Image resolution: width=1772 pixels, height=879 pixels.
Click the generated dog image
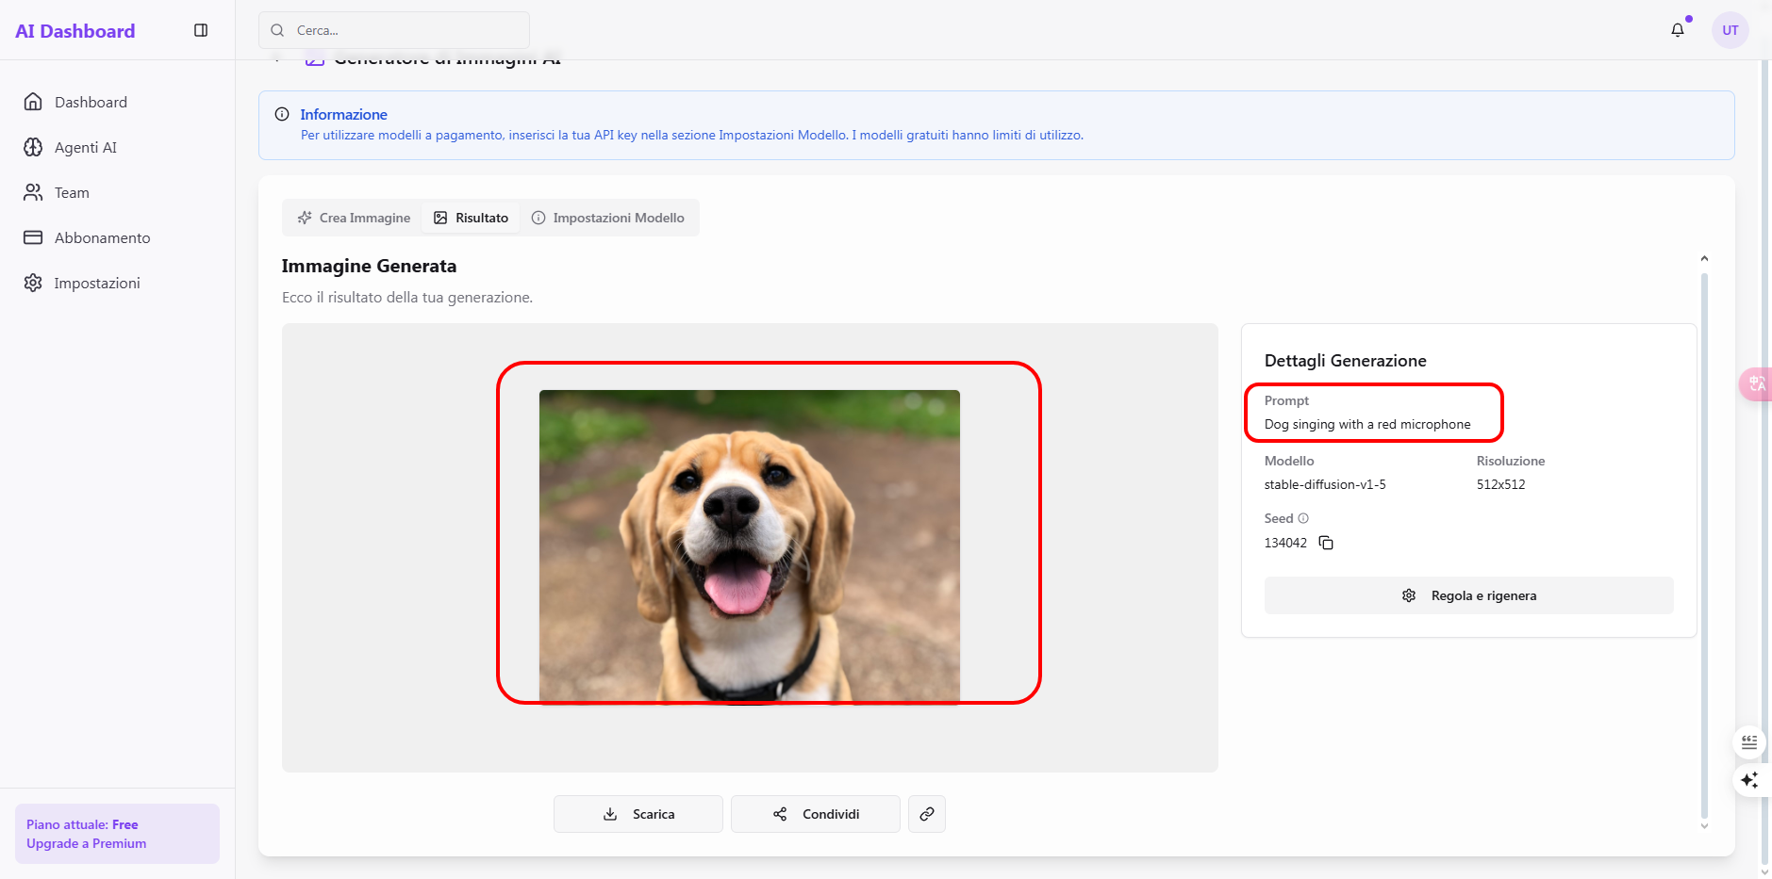point(749,546)
